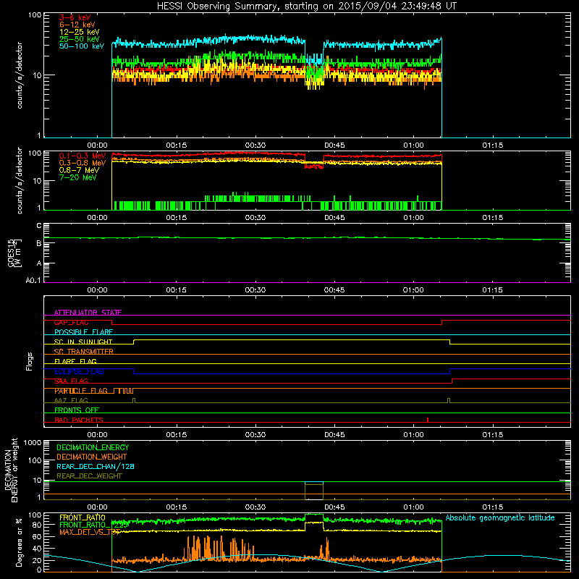Click 00:30 tick under the keV counts plot

255,145
